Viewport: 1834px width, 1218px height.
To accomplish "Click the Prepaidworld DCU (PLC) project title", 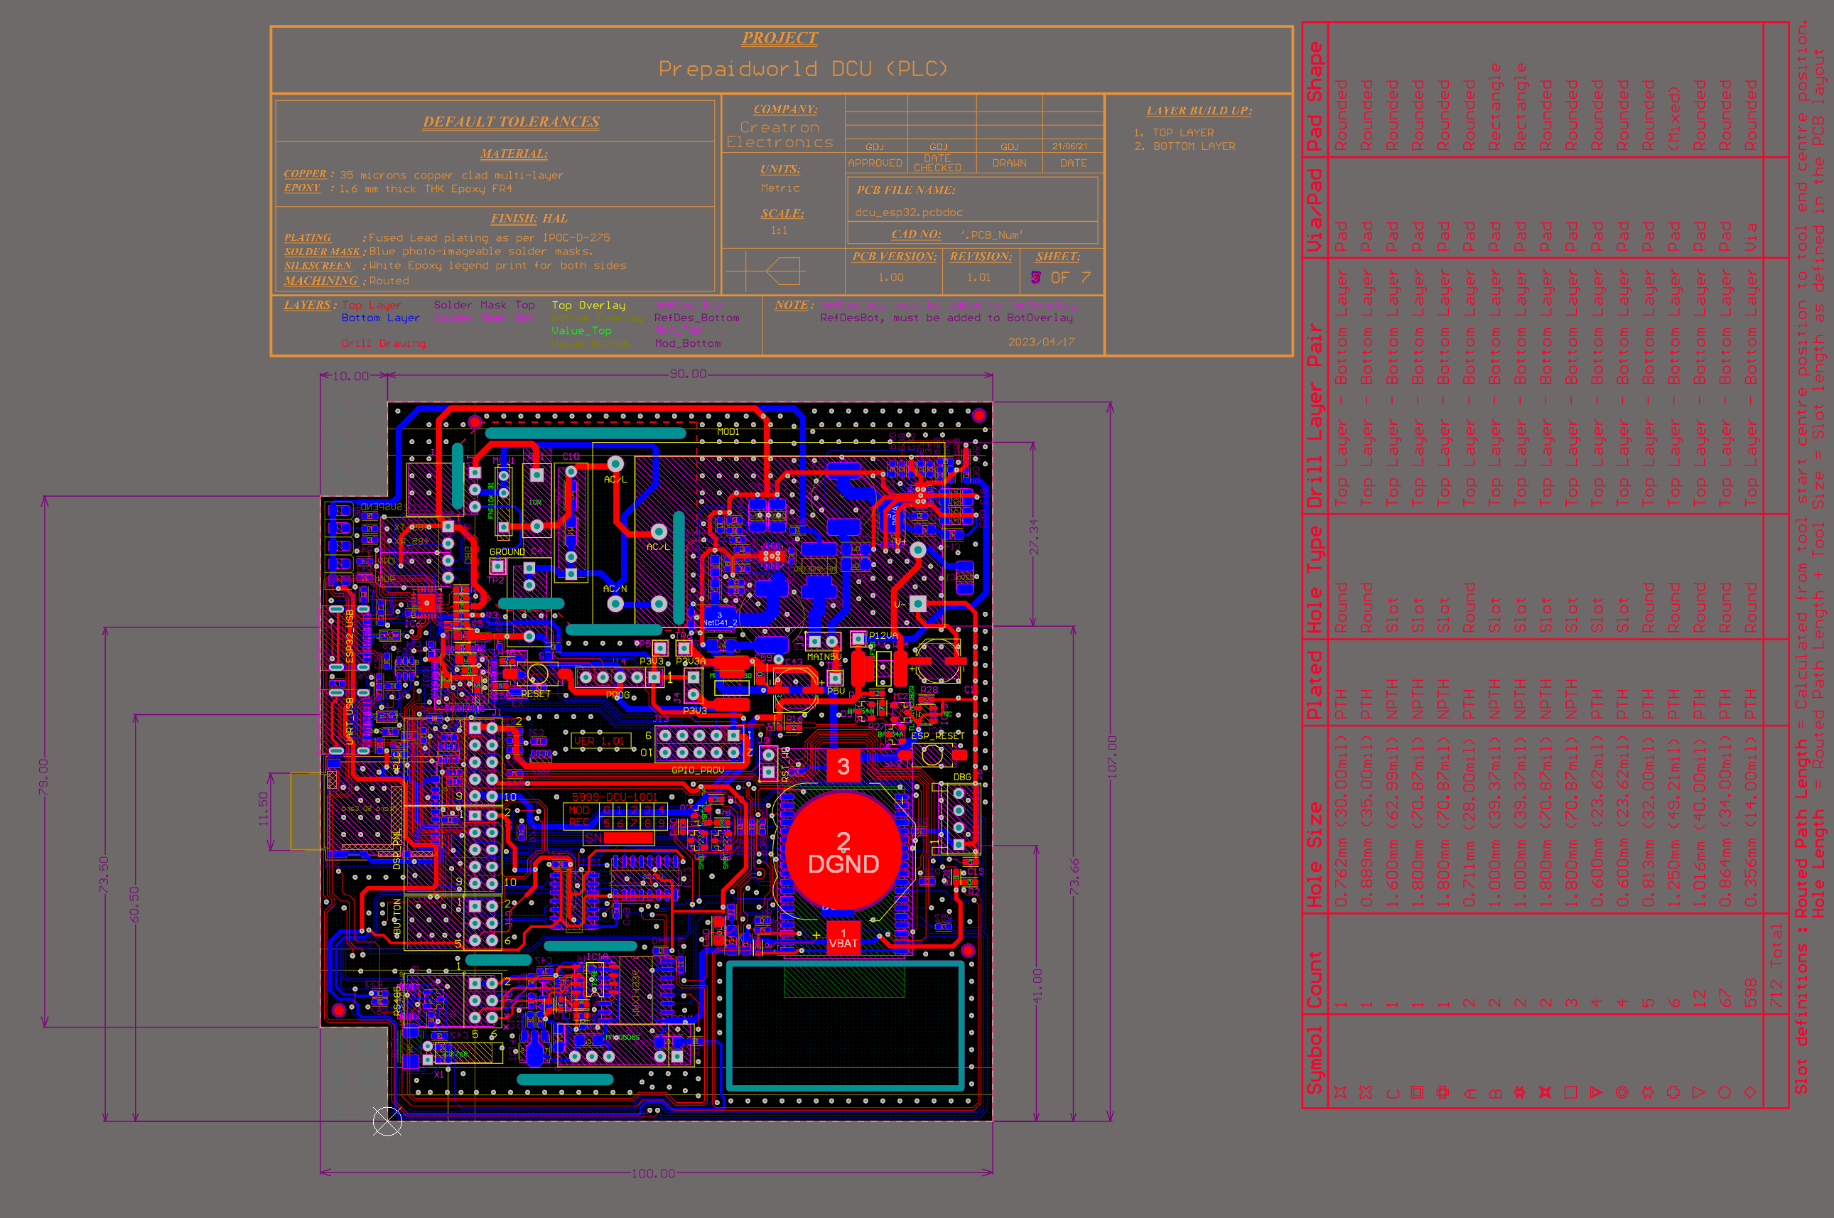I will [x=803, y=69].
